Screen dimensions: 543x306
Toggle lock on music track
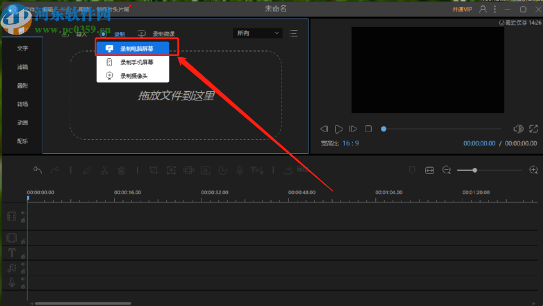tap(23, 271)
